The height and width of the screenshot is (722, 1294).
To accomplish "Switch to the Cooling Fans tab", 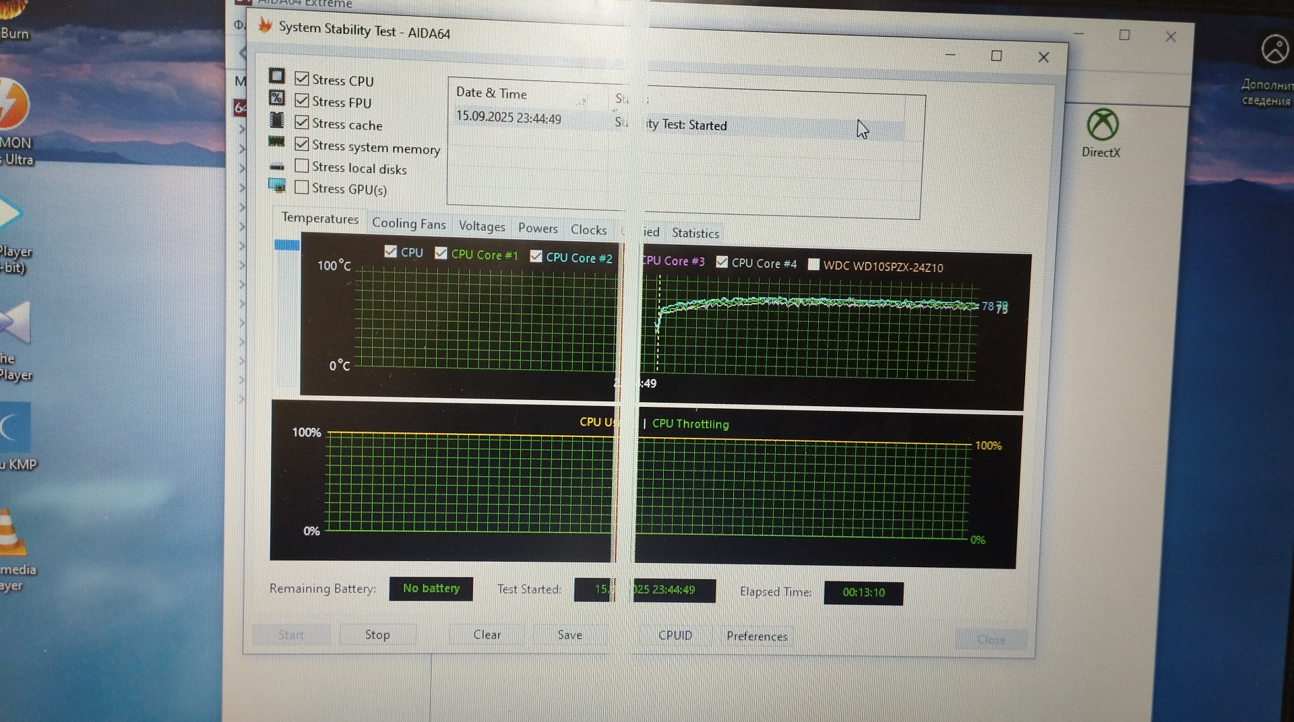I will pos(408,224).
